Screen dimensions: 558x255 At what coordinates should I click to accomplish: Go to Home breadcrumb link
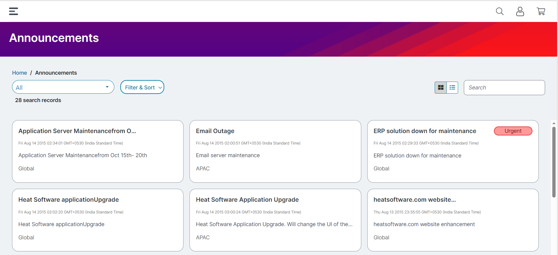[20, 73]
